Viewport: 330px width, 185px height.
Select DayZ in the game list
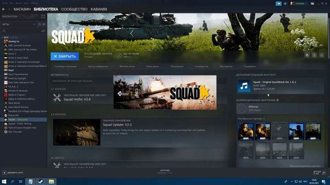[11, 70]
